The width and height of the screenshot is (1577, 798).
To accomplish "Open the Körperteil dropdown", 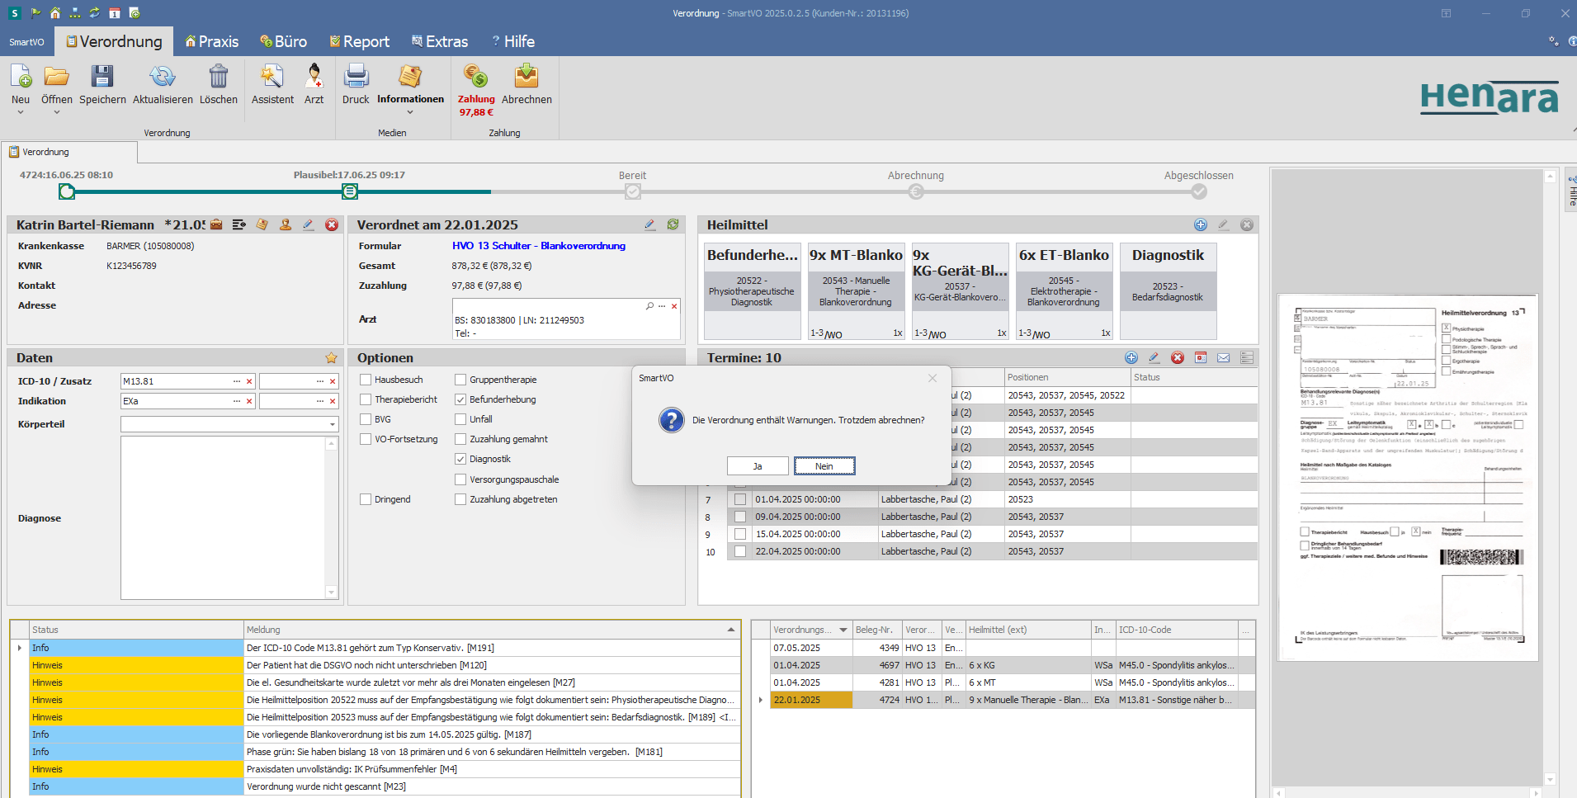I will [330, 424].
